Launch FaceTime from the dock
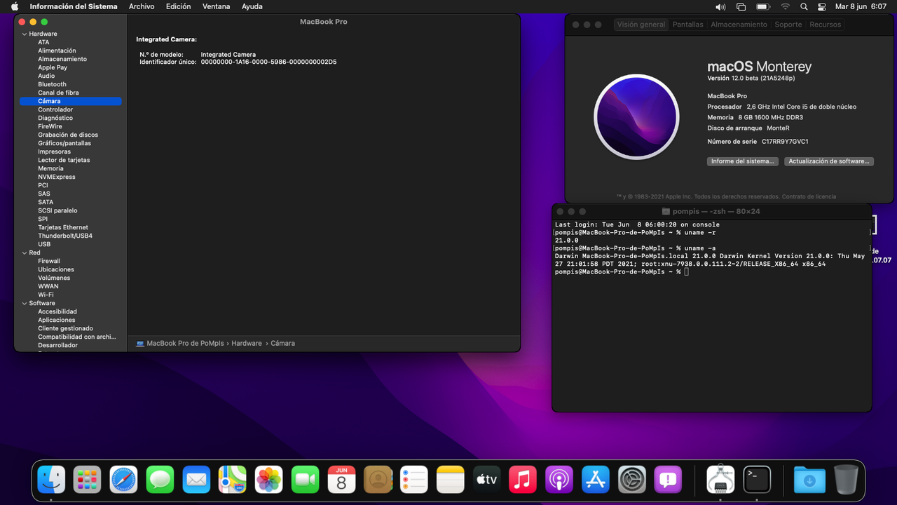 coord(306,480)
